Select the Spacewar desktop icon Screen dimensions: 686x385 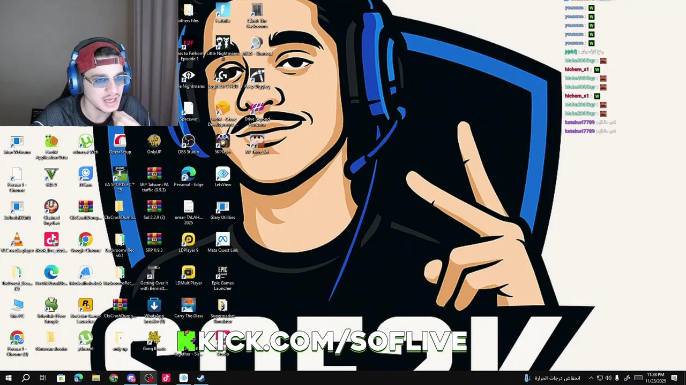189,112
